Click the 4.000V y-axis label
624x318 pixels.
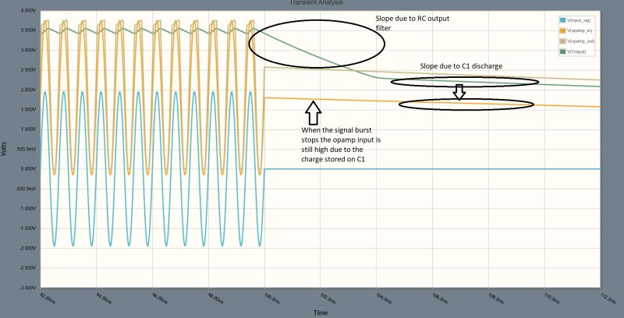28,11
